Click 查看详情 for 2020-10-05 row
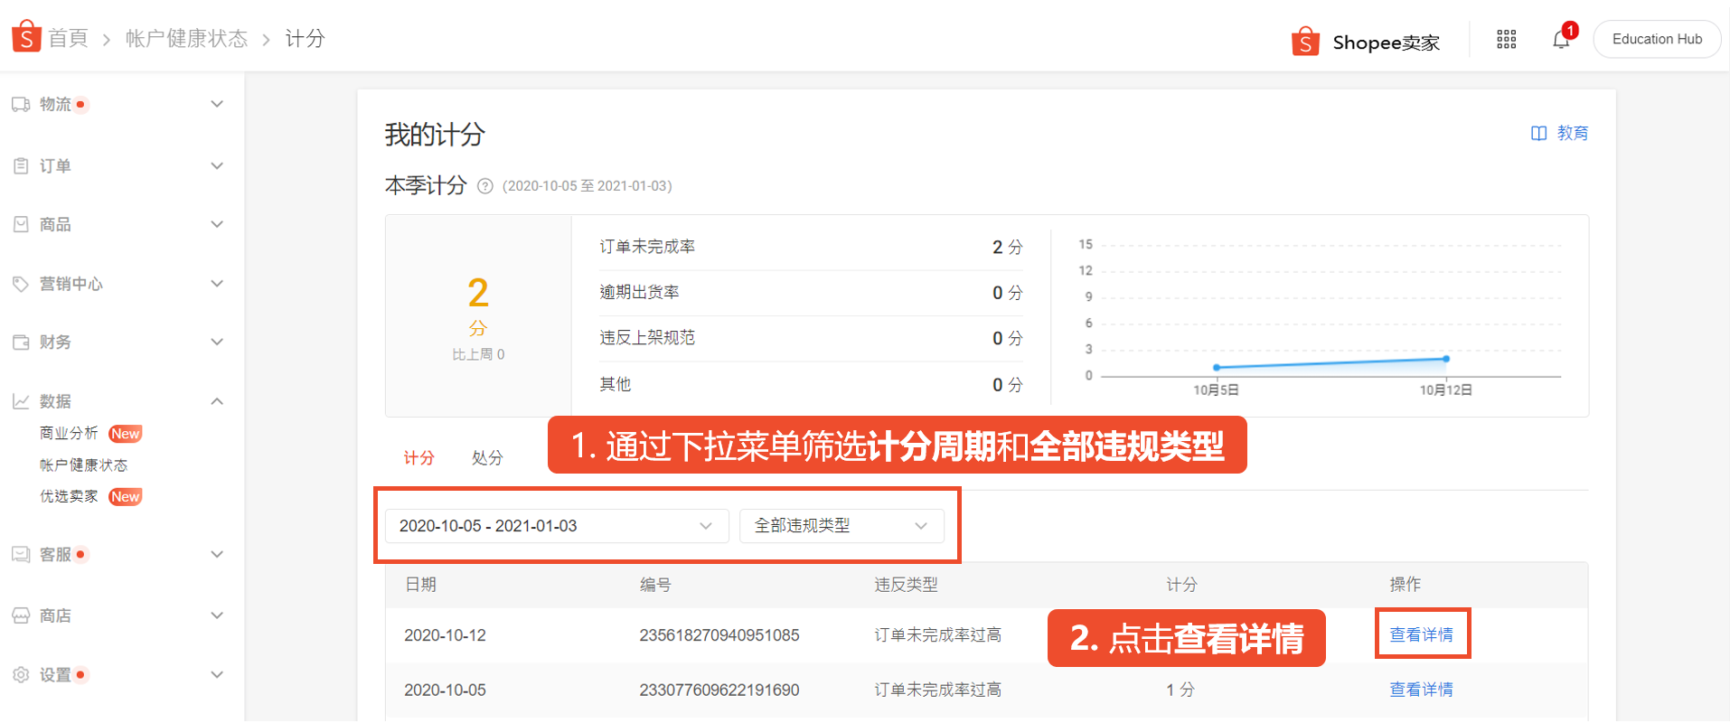The height and width of the screenshot is (723, 1730). pos(1422,690)
